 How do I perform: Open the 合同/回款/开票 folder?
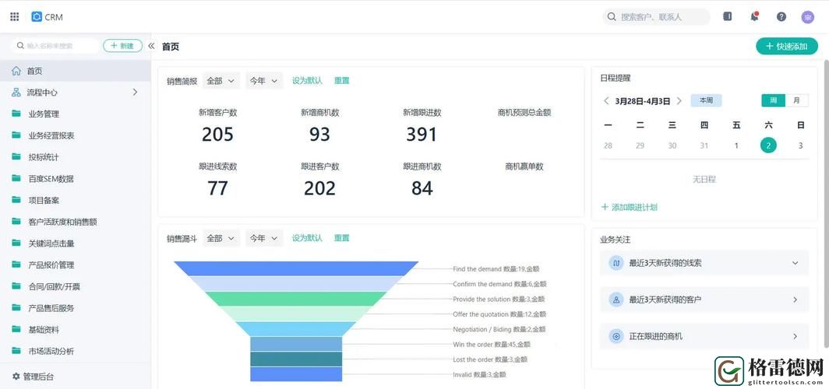coord(16,286)
